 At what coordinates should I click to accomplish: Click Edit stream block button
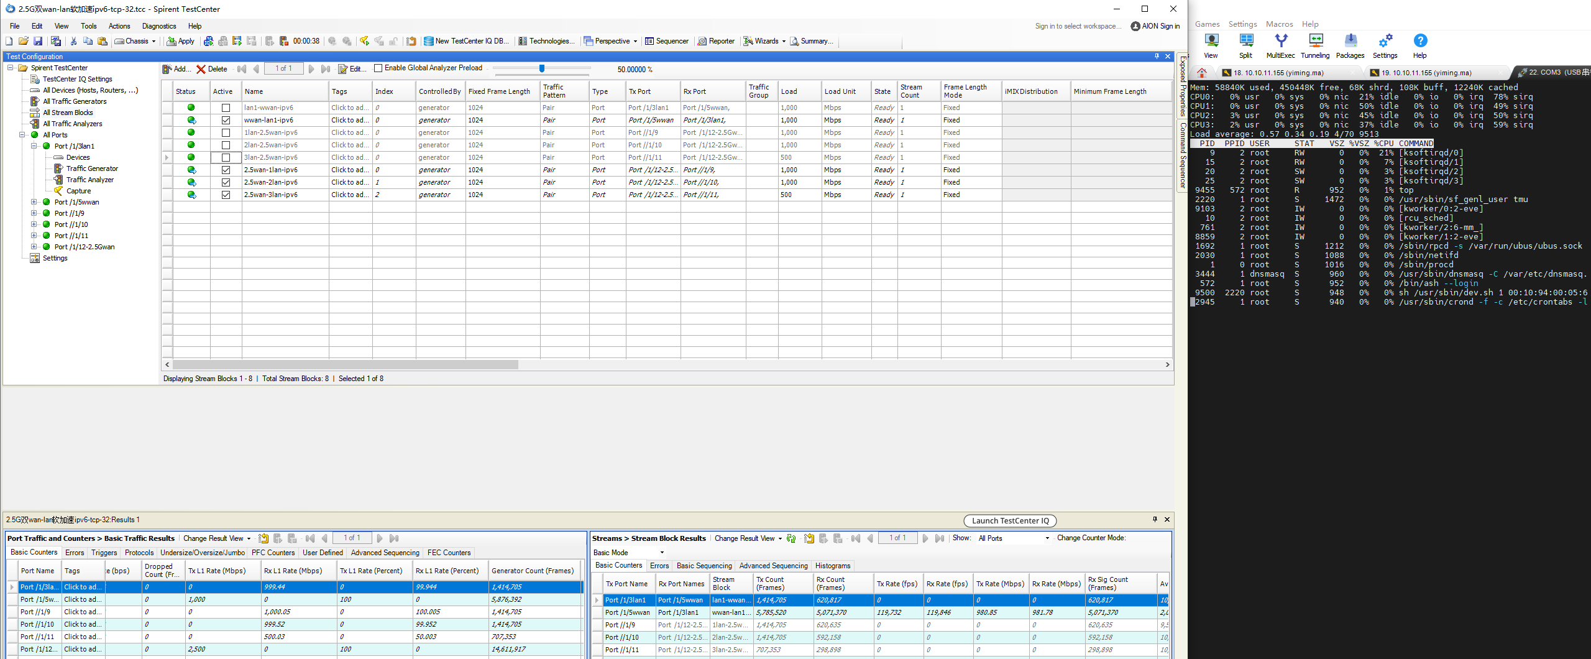click(352, 69)
